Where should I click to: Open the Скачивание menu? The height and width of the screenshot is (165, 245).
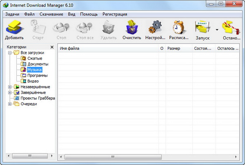coord(51,14)
